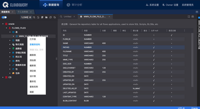Select 查看表结构 in the context menu

pyautogui.click(x=35, y=44)
